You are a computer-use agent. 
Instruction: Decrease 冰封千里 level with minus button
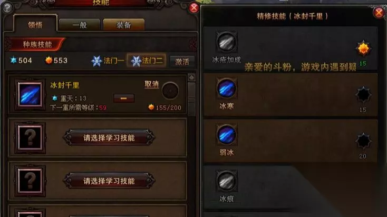point(124,98)
